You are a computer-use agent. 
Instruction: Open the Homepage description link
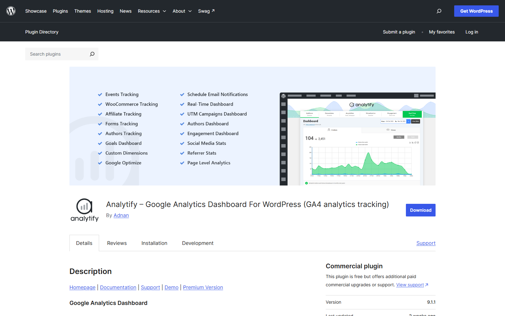tap(82, 287)
